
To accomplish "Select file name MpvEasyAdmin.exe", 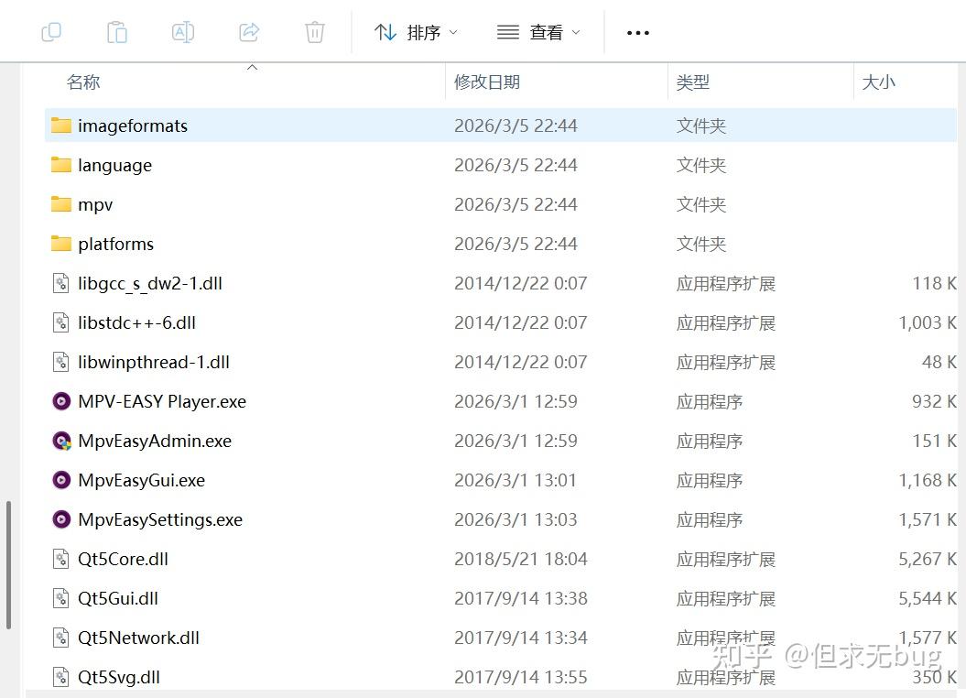I will (155, 442).
